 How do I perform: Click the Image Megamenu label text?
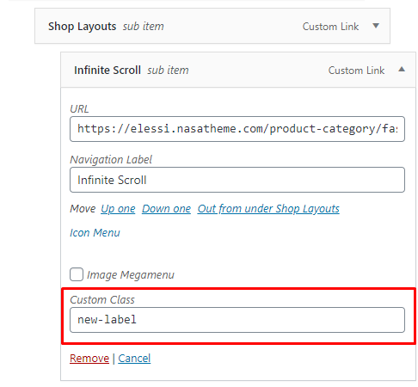[131, 275]
